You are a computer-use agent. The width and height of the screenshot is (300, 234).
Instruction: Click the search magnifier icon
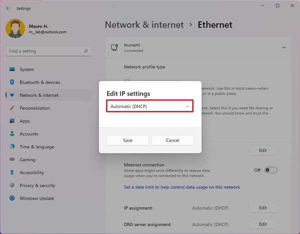pos(86,51)
